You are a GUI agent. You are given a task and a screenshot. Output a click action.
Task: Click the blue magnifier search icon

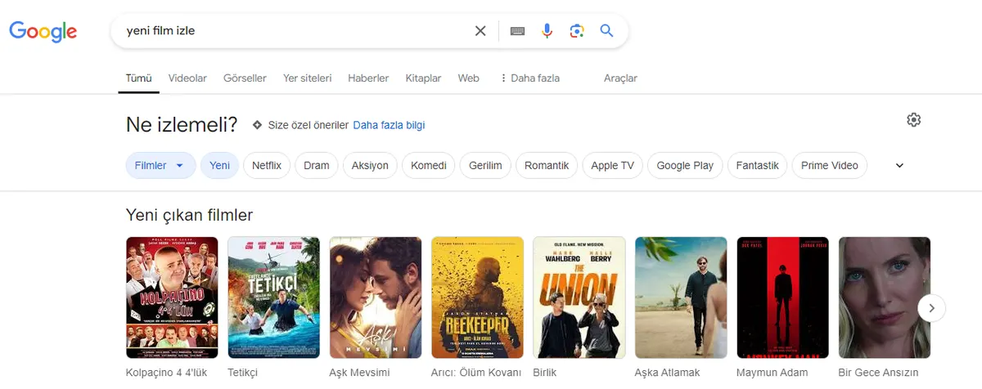point(606,31)
